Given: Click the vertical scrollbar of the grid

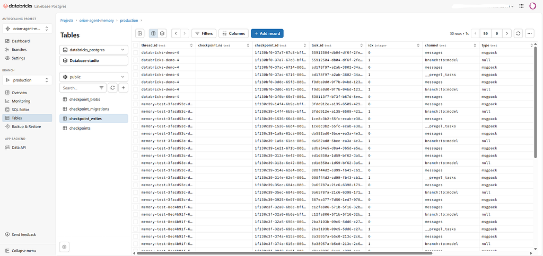Looking at the screenshot, I should tap(536, 102).
